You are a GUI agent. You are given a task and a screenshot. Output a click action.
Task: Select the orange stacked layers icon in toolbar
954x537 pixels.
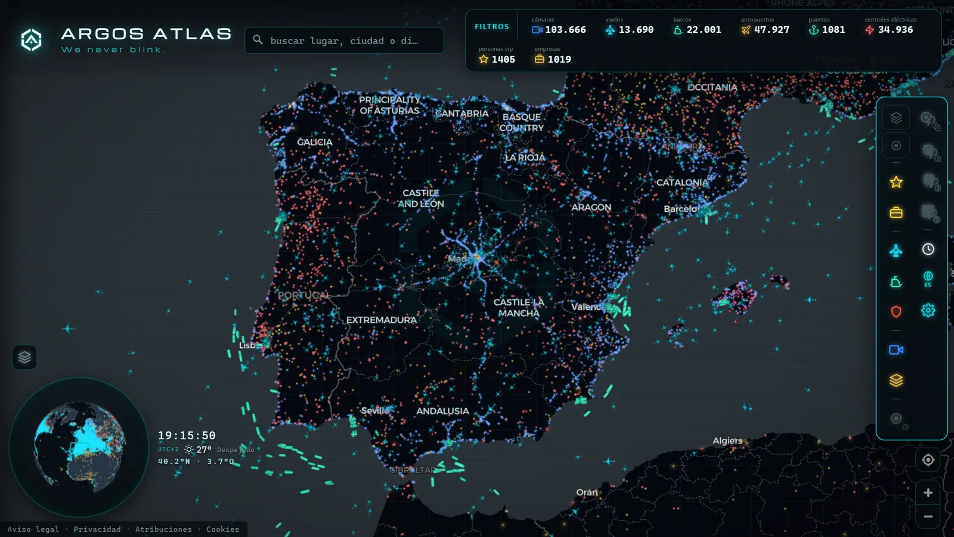896,380
